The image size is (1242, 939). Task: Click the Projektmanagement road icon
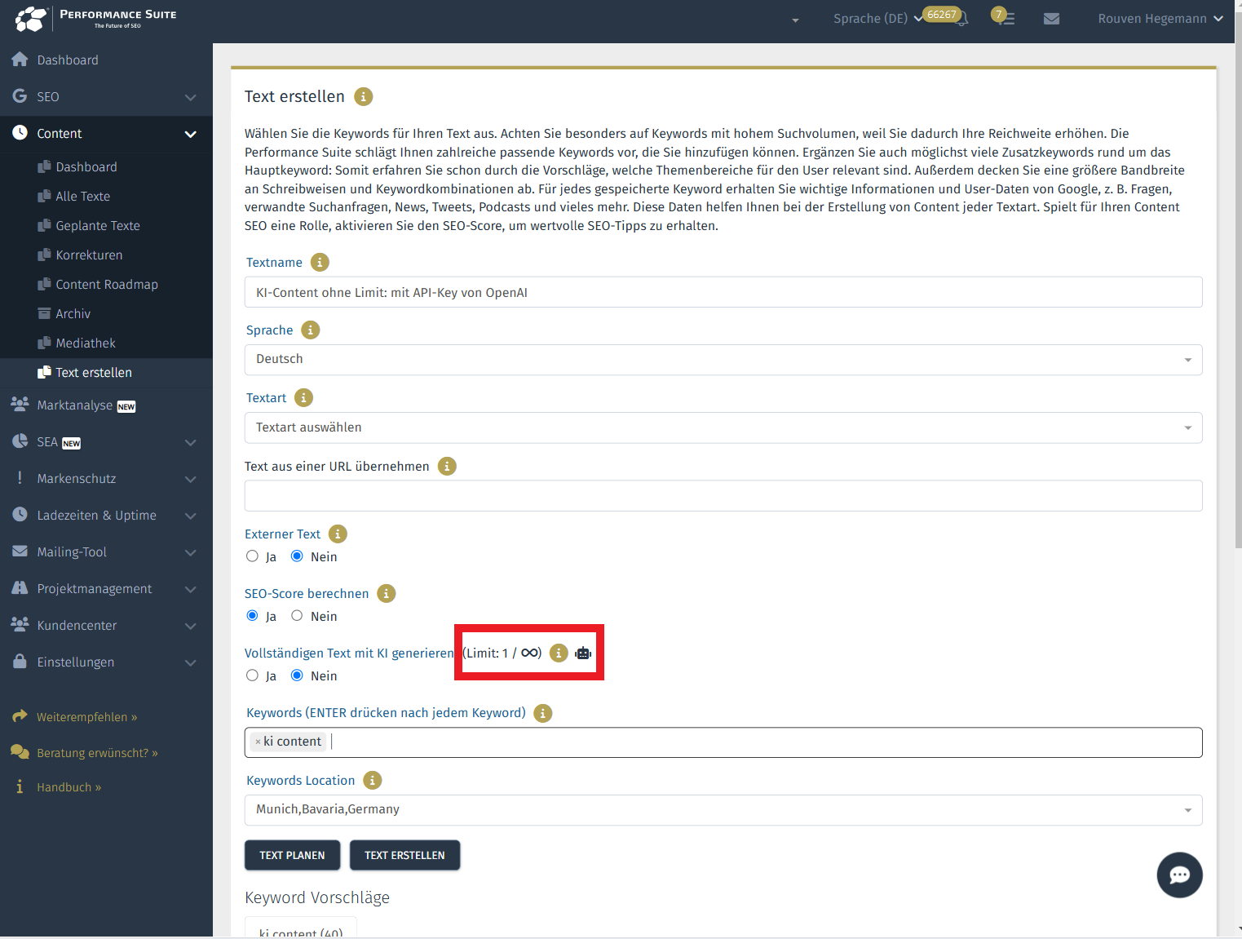point(20,587)
